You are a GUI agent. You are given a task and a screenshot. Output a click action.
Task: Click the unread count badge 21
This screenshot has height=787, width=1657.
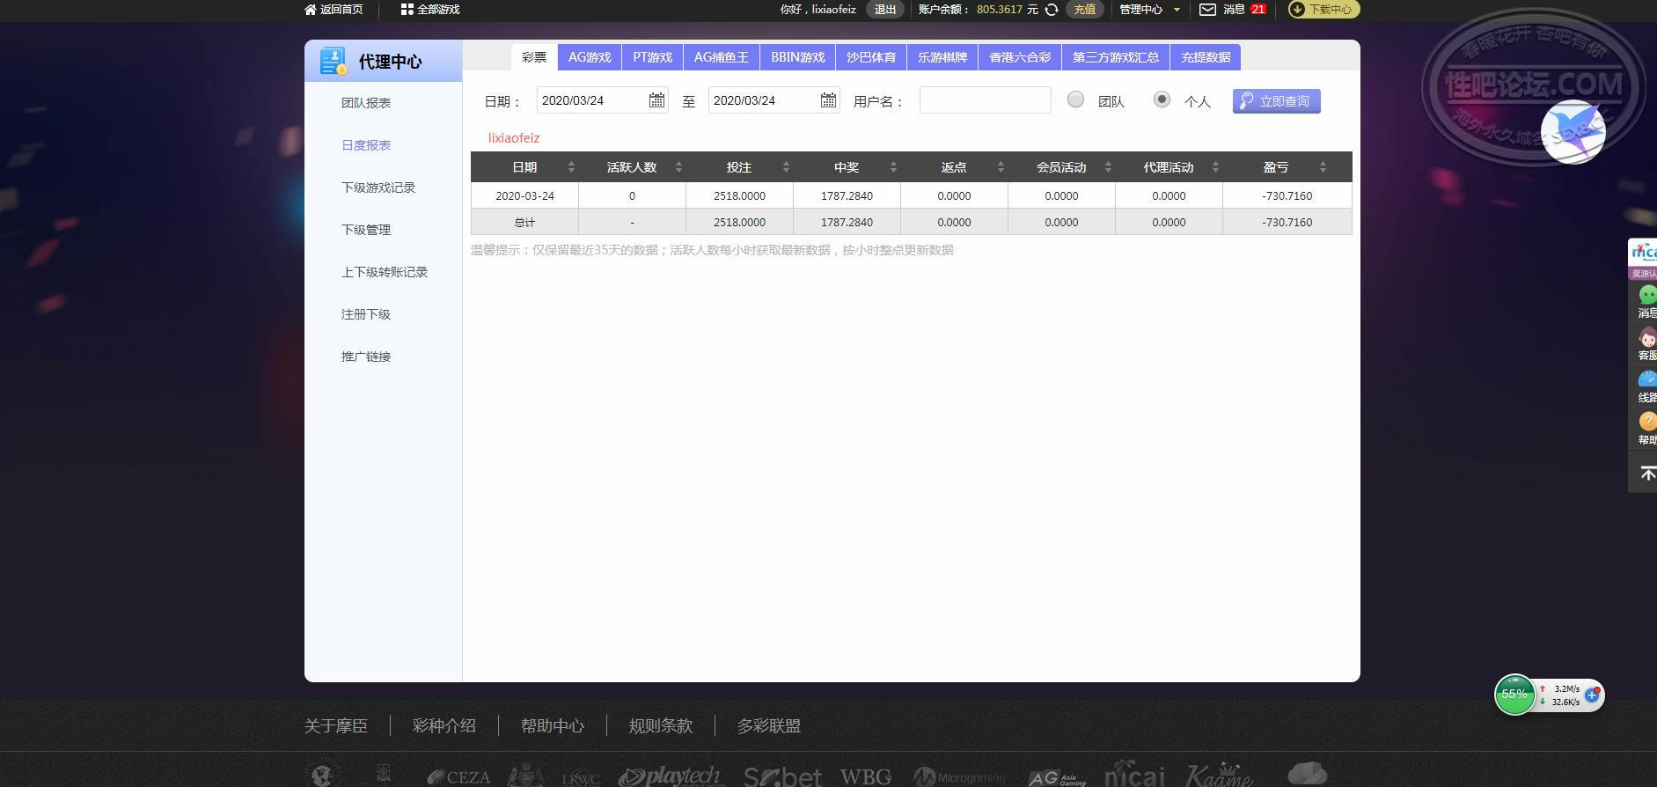pos(1258,9)
